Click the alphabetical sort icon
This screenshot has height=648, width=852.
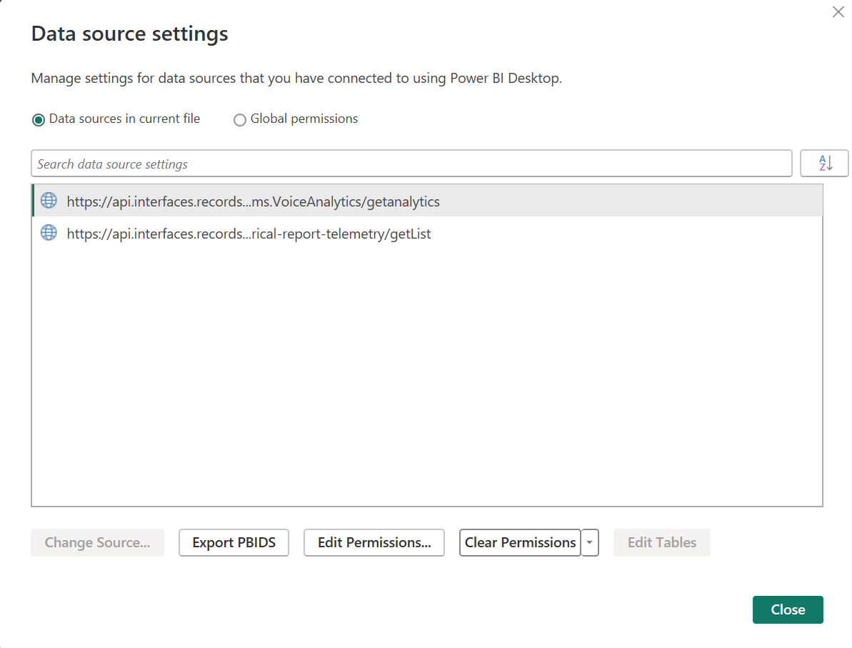coord(823,163)
